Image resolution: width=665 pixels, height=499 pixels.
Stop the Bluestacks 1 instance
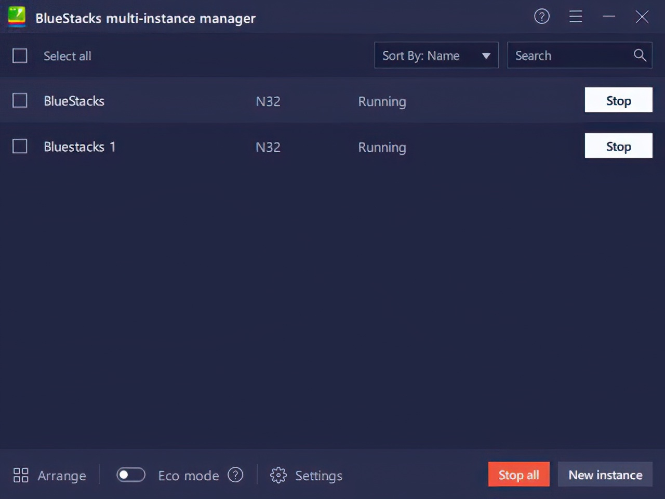(618, 146)
